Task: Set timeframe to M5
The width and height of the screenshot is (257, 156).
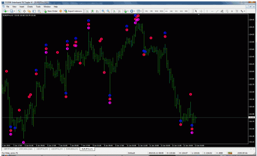Action: pyautogui.click(x=151, y=11)
